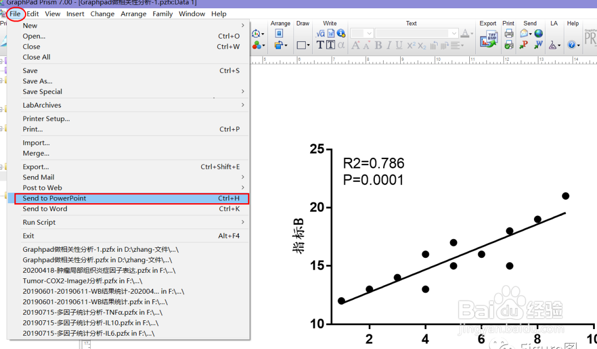Open the font size combo box
597x349 pixels.
click(x=362, y=34)
